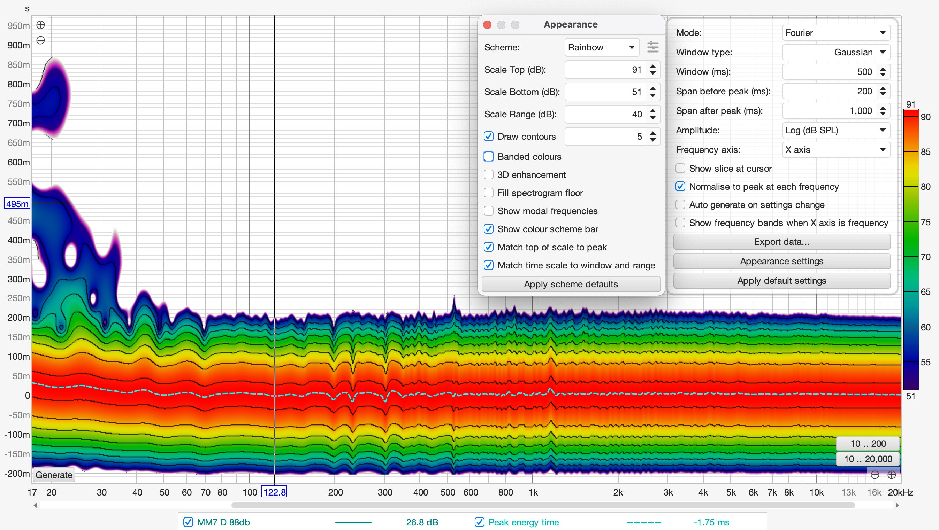Click the frequency axis zoom out icon at bottom right
This screenshot has height=530, width=939.
tap(875, 475)
